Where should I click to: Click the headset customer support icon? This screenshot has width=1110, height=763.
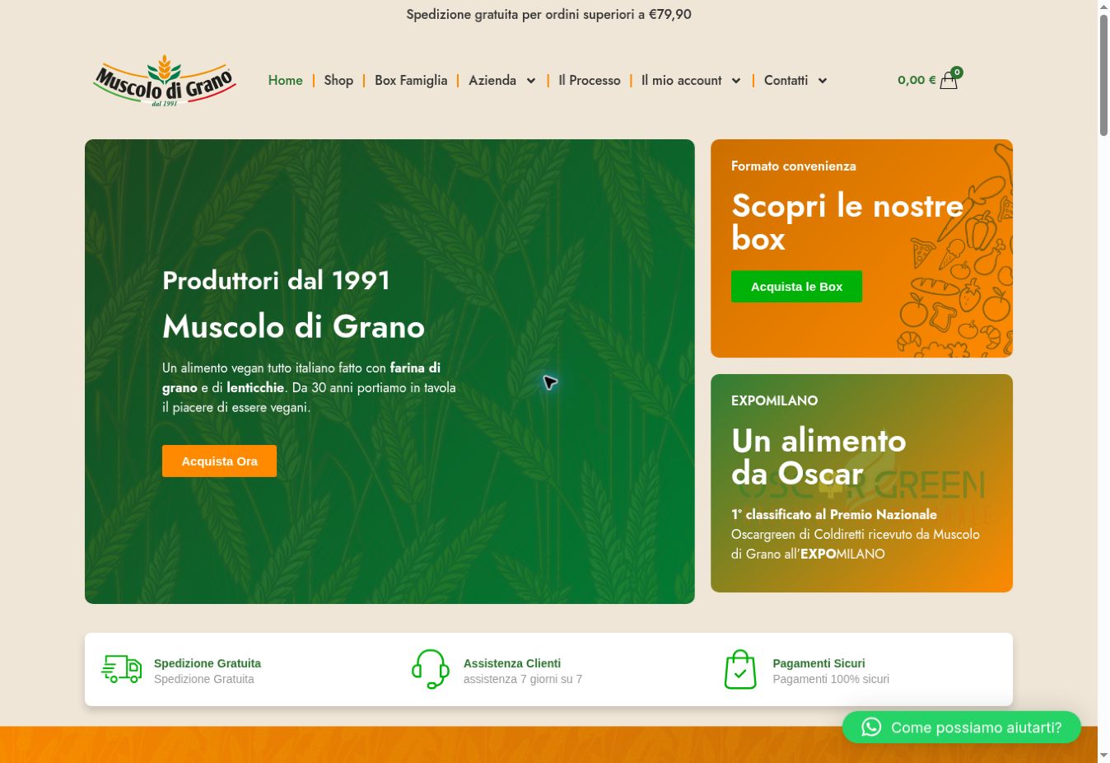point(431,669)
